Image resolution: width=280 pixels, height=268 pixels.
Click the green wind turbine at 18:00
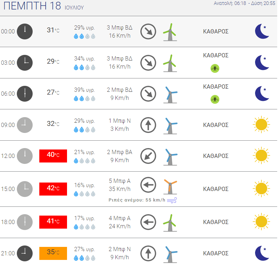(x=170, y=223)
